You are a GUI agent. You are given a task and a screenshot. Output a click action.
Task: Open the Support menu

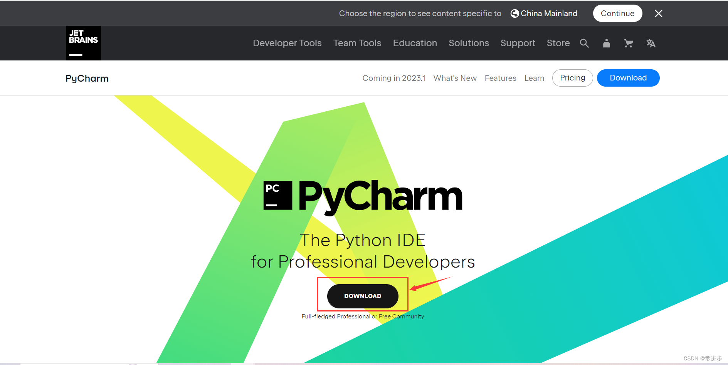(x=518, y=43)
